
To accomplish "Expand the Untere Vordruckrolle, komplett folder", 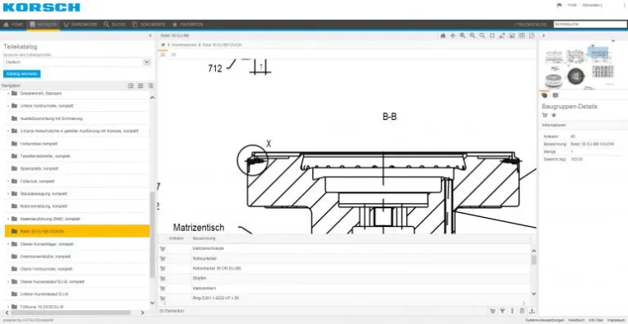I will tap(8, 106).
